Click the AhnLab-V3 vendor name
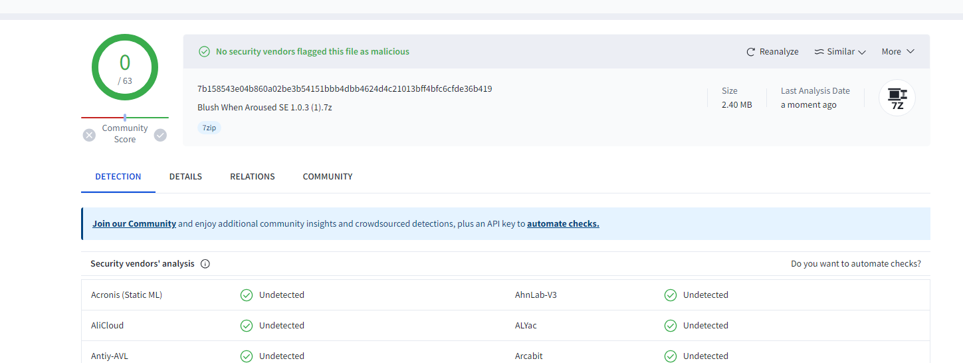The image size is (963, 363). (x=536, y=295)
